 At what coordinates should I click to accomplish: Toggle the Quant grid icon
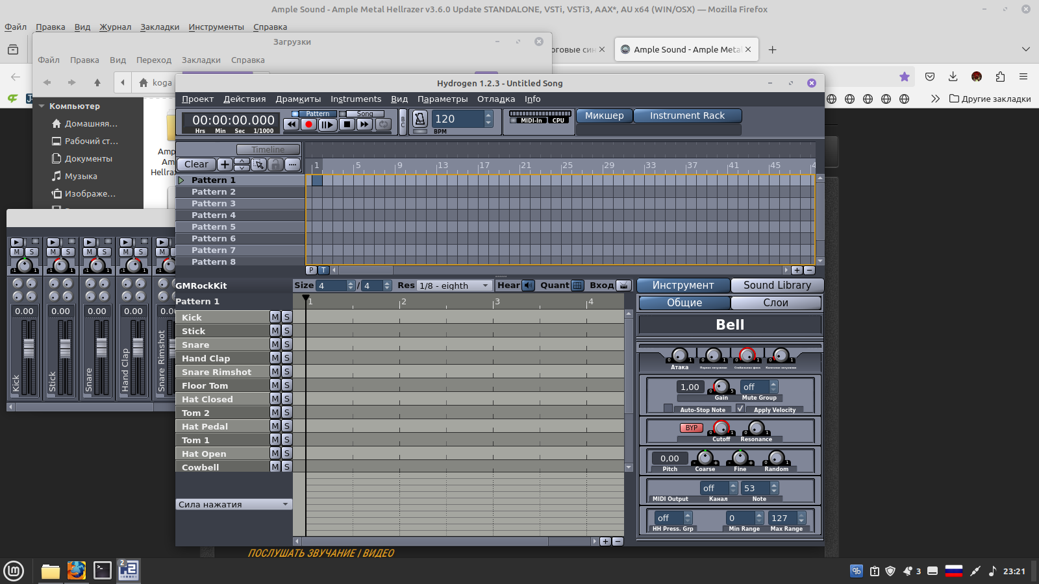coord(577,286)
